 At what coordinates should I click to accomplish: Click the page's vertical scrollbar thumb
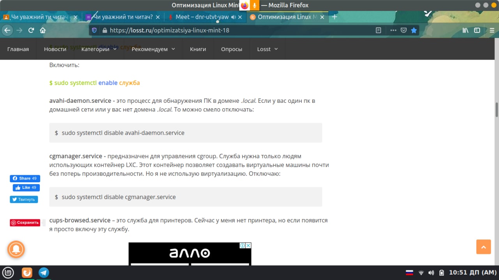pos(497,109)
